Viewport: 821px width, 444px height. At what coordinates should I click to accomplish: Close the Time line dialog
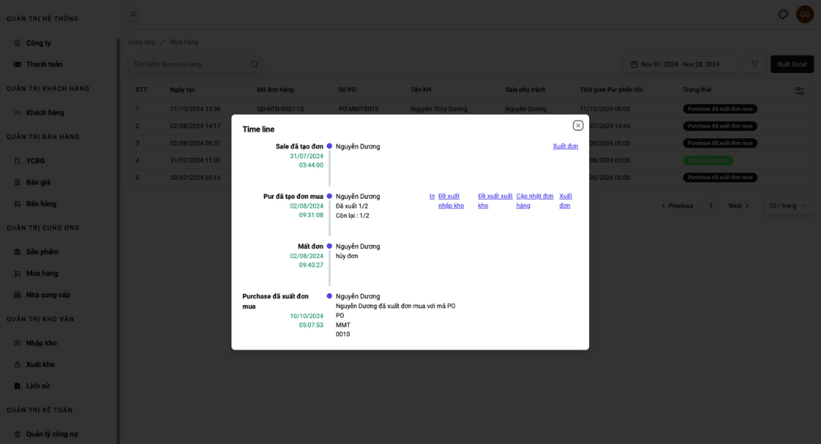click(x=578, y=125)
